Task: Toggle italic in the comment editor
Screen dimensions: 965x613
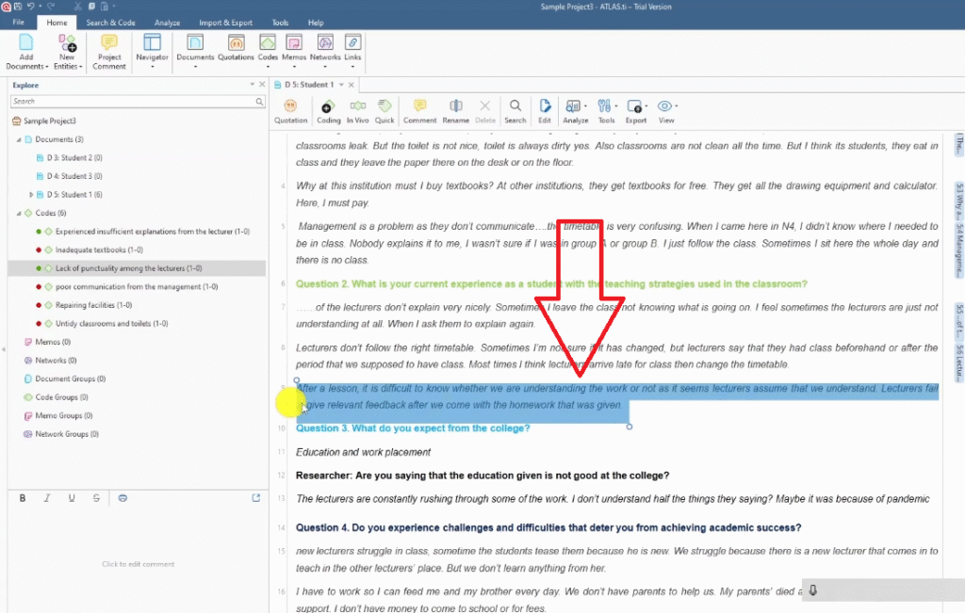Action: point(47,498)
